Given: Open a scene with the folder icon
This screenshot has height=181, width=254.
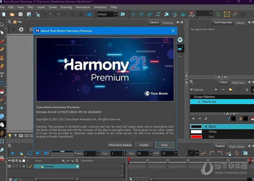Looking at the screenshot, I should pyautogui.click(x=12, y=14).
